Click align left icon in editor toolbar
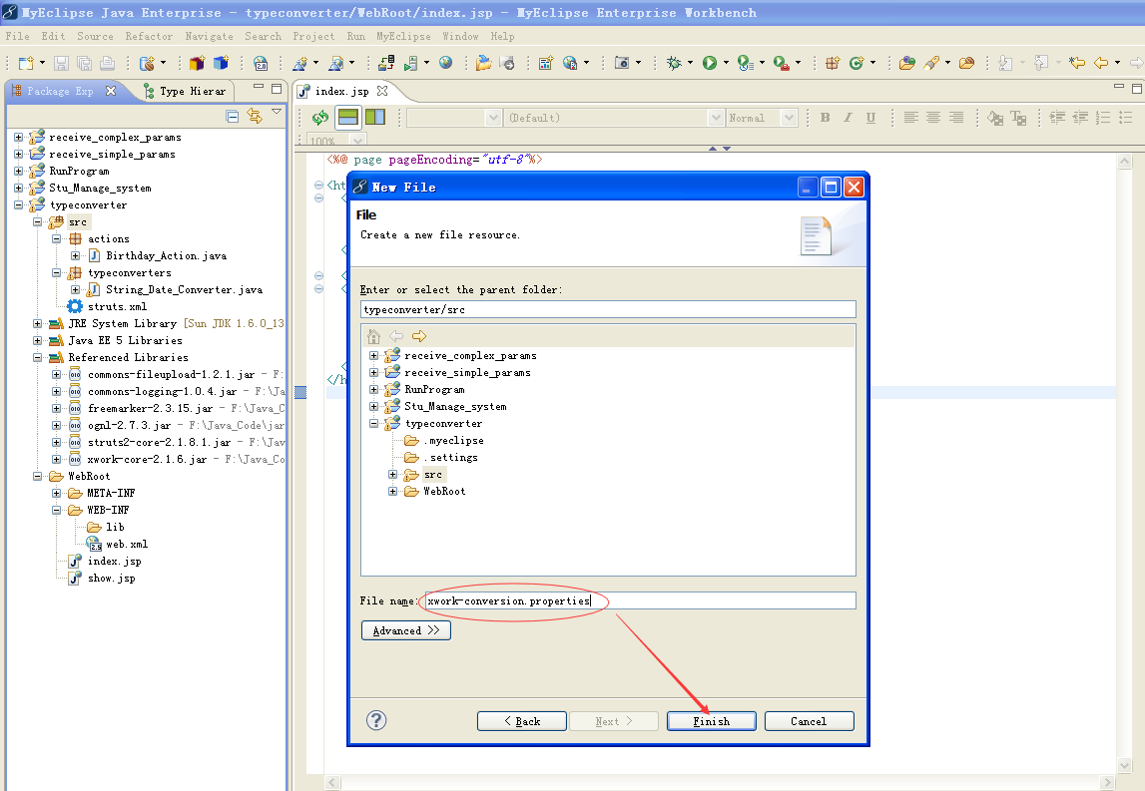1145x791 pixels. (910, 118)
